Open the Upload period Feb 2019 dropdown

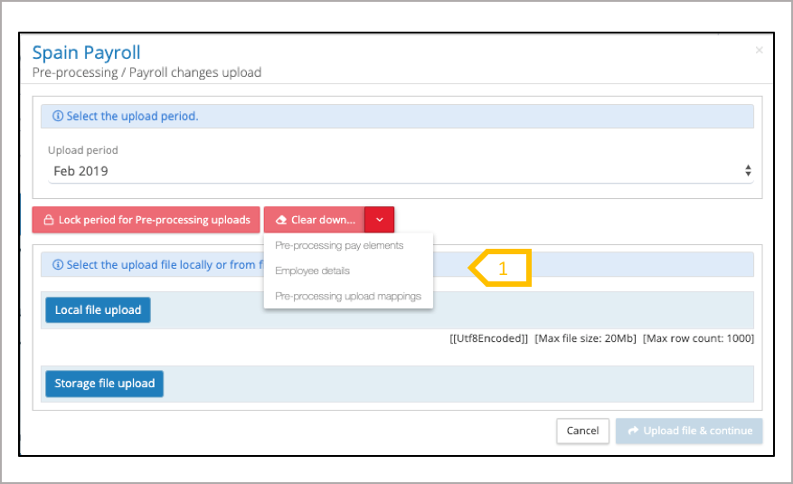pyautogui.click(x=398, y=170)
